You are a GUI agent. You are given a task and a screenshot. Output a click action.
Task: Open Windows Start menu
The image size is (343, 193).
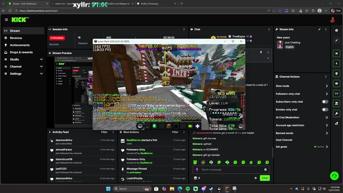(x=108, y=189)
